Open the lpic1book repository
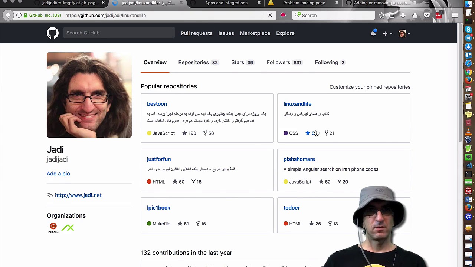The image size is (475, 267). click(x=158, y=208)
